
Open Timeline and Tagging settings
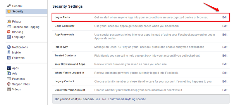(26, 27)
